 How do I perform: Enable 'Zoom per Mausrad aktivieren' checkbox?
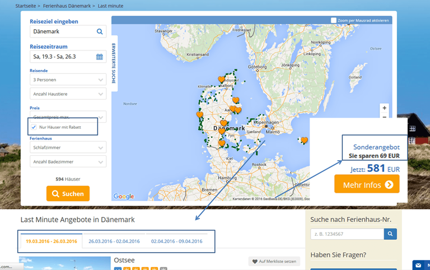coord(334,20)
